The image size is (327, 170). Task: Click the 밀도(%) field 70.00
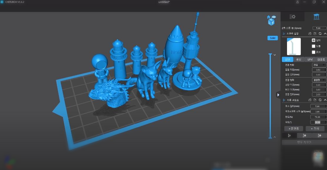(x=318, y=117)
